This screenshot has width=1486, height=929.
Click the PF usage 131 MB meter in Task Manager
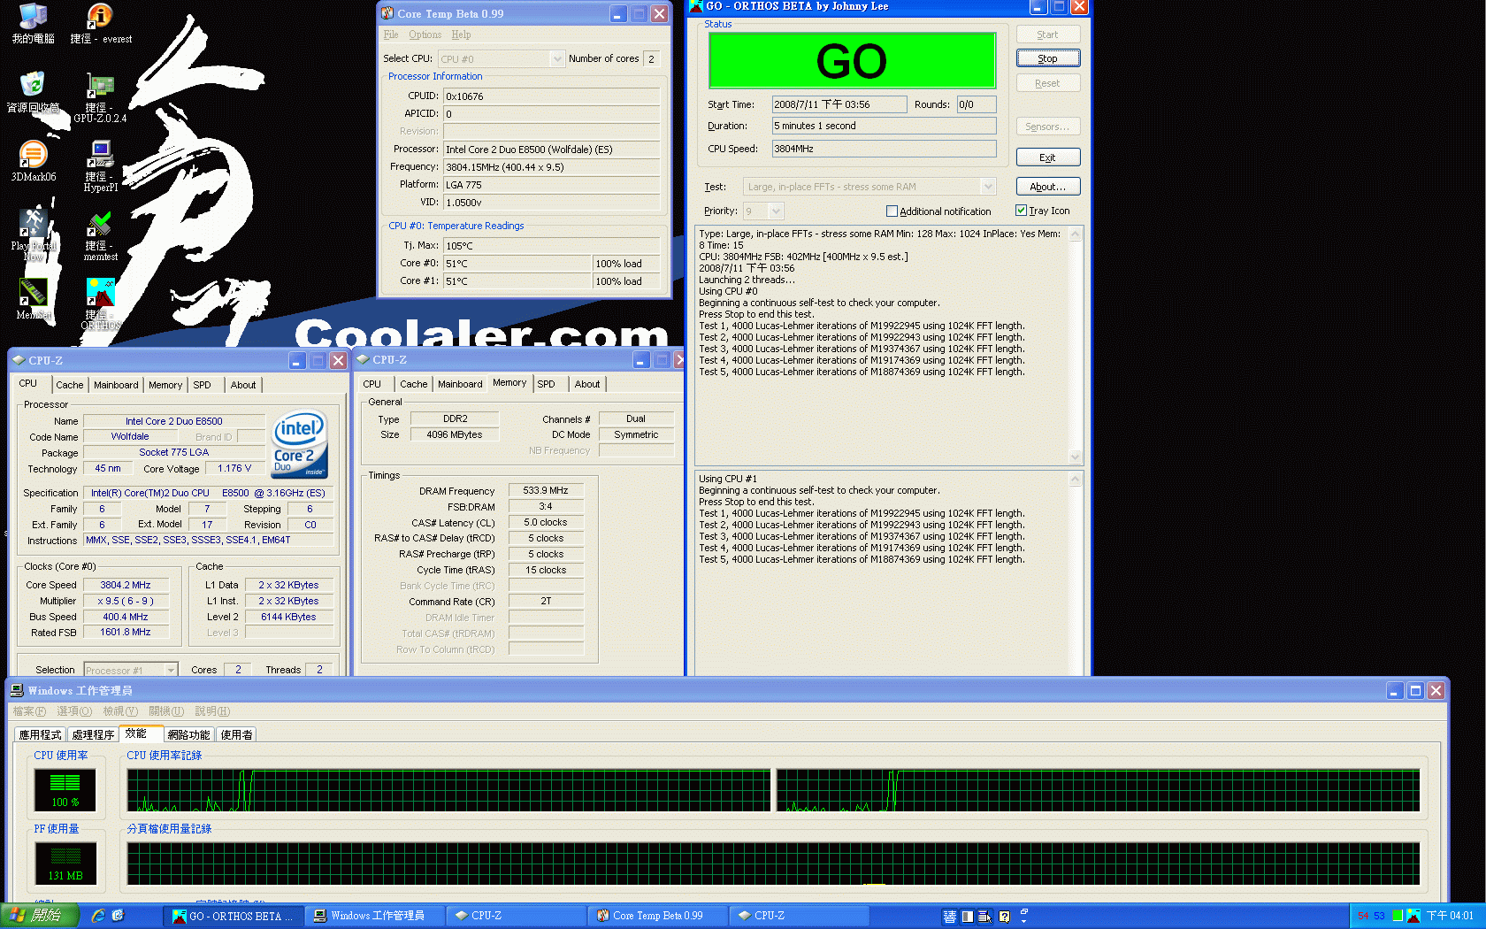65,863
